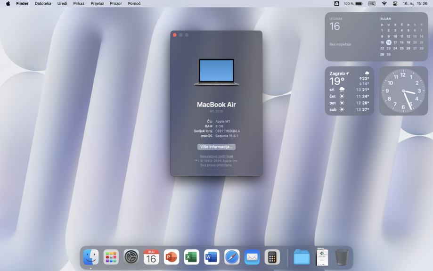Open Control Center in menu bar

coord(395,3)
